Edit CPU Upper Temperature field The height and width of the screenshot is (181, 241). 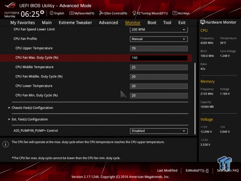[x=159, y=48]
